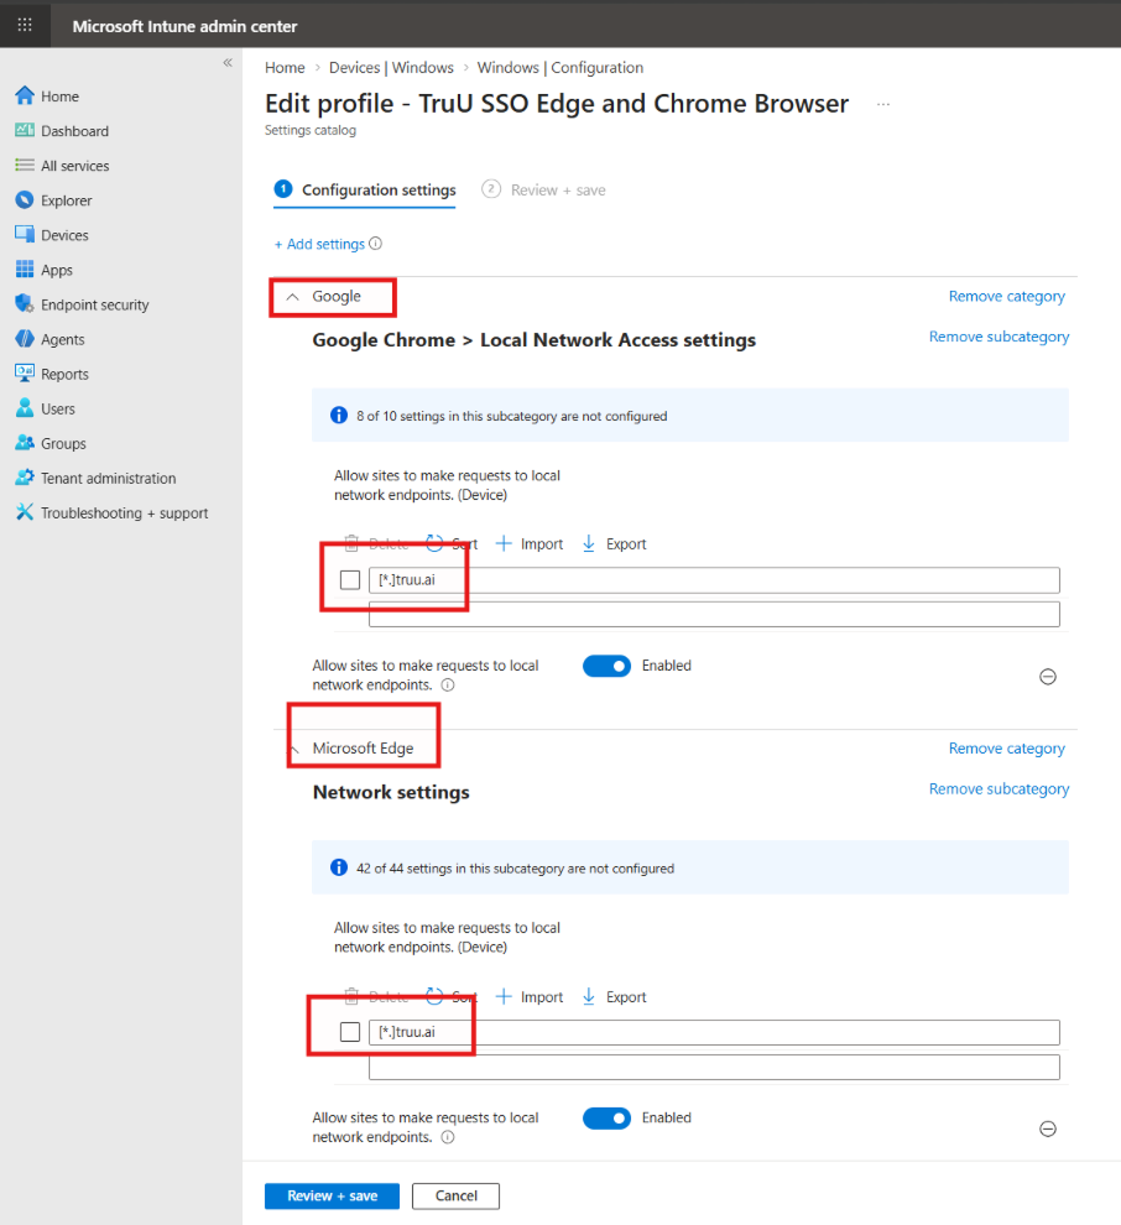
Task: Click the + Add settings link
Action: tap(320, 244)
